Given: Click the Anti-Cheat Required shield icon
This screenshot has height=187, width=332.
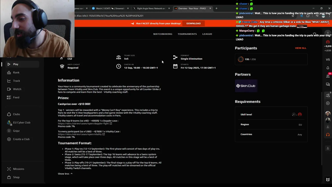Looking at the screenshot, I should coord(62,66).
